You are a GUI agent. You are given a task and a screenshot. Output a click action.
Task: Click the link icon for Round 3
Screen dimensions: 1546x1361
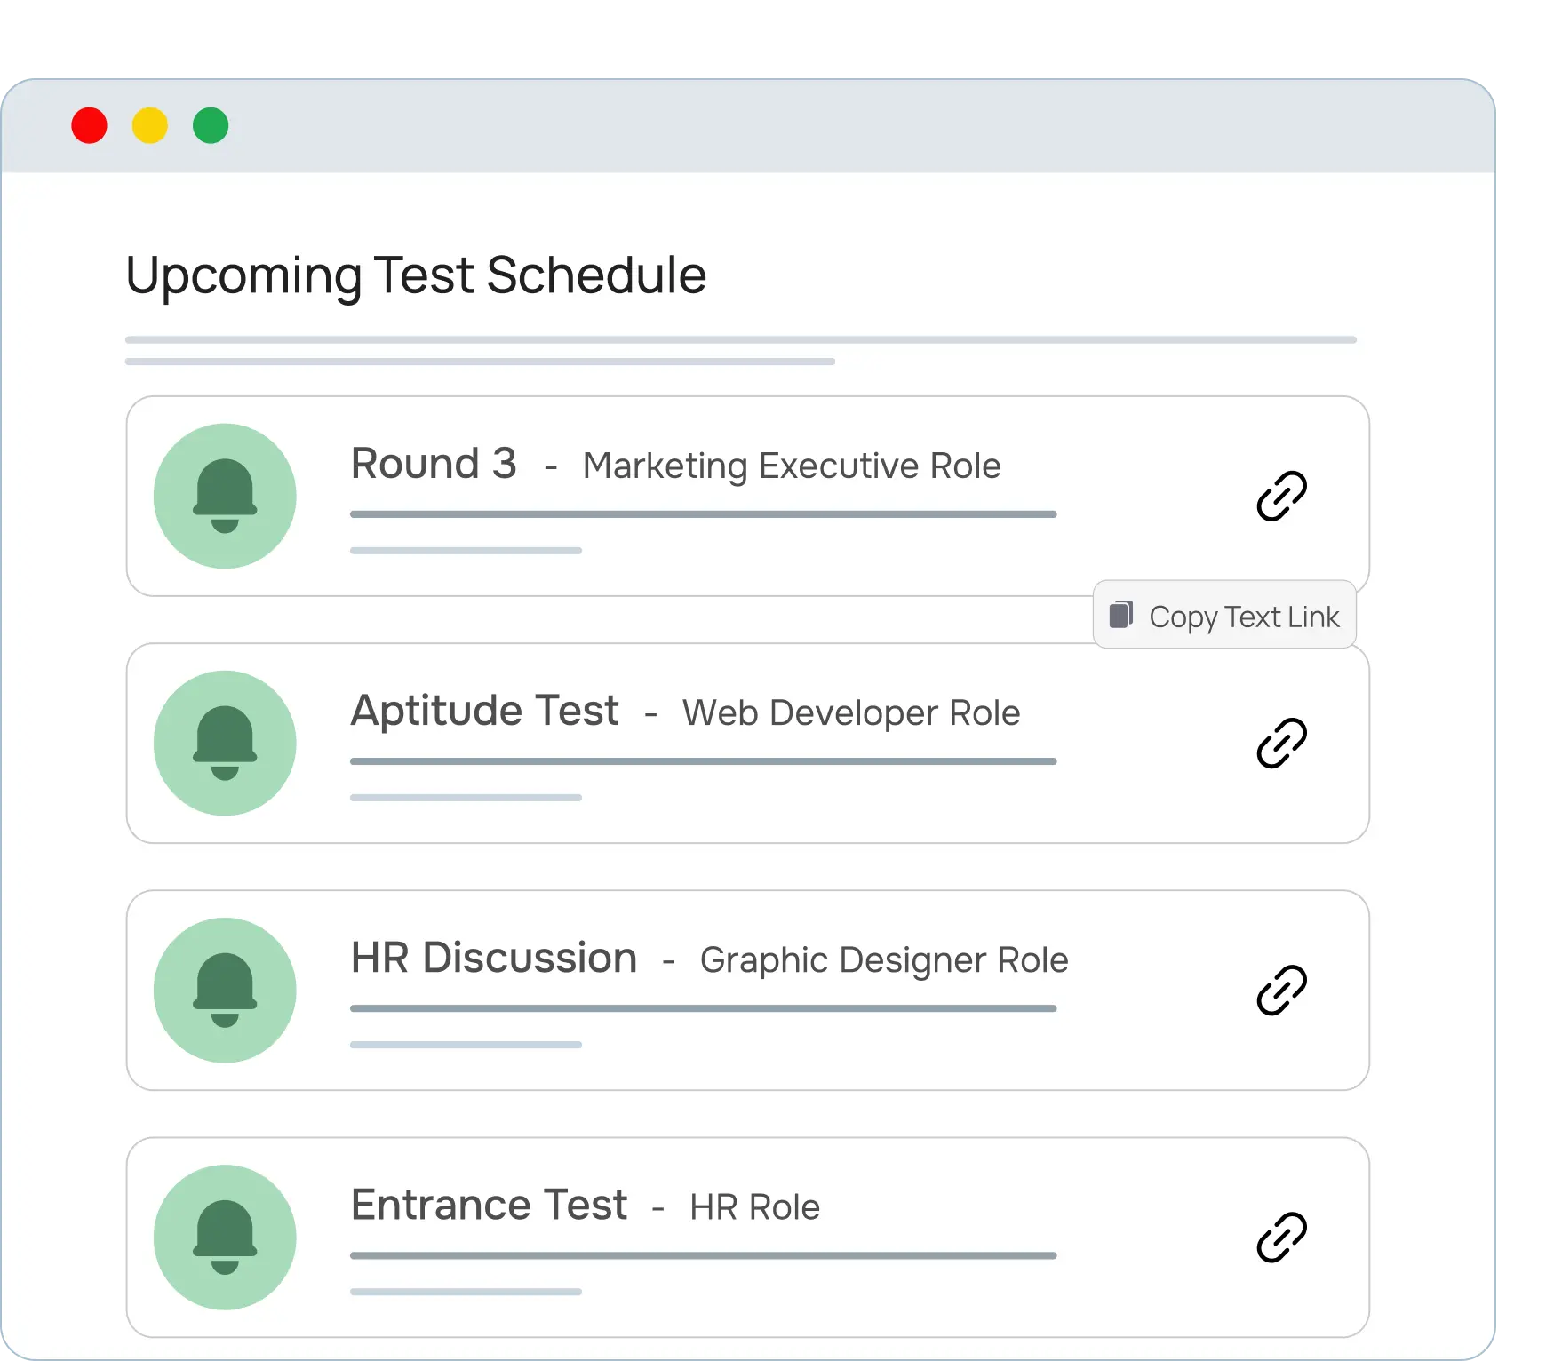tap(1281, 496)
